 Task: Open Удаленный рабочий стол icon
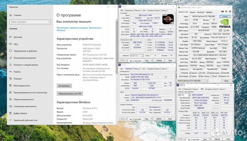[x=11, y=120]
